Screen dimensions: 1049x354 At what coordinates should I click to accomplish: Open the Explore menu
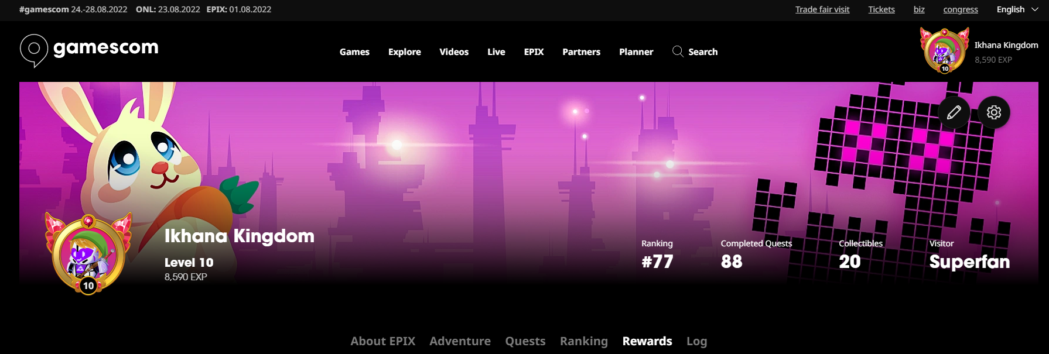click(x=405, y=51)
